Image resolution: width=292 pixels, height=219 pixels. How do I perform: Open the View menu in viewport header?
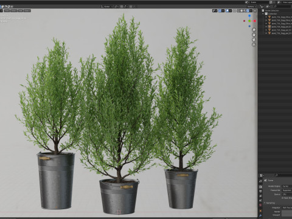click(x=7, y=10)
